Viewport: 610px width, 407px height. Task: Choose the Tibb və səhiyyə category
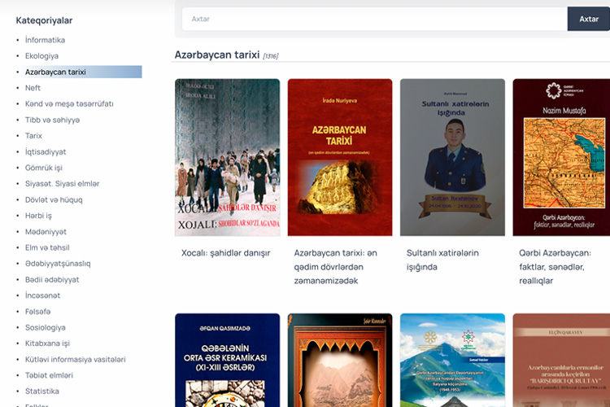[52, 120]
